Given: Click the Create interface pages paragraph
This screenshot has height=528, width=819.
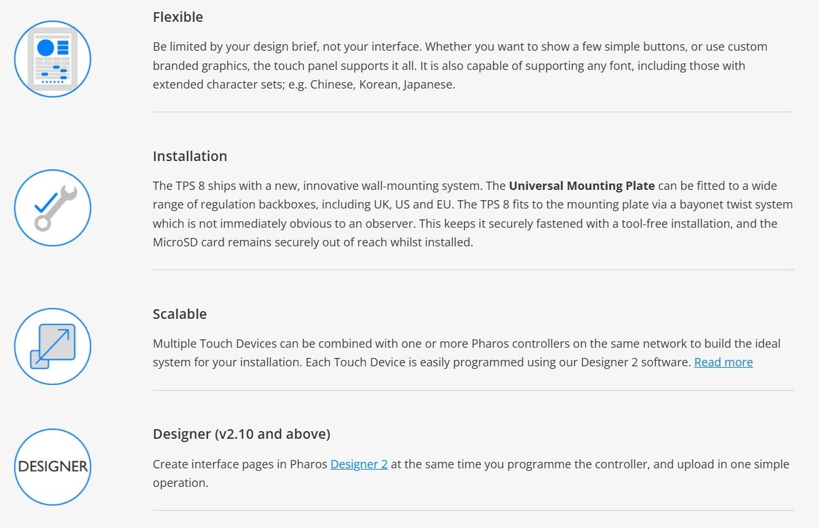Looking at the screenshot, I should pyautogui.click(x=471, y=473).
